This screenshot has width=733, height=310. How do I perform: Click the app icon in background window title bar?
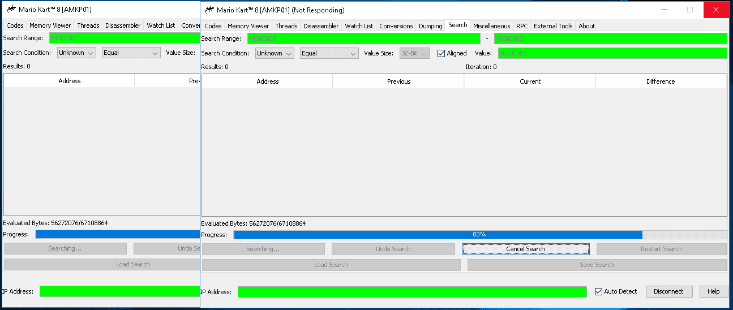[x=11, y=9]
